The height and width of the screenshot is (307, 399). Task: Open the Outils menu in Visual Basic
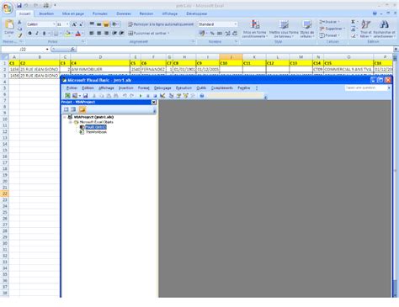201,87
